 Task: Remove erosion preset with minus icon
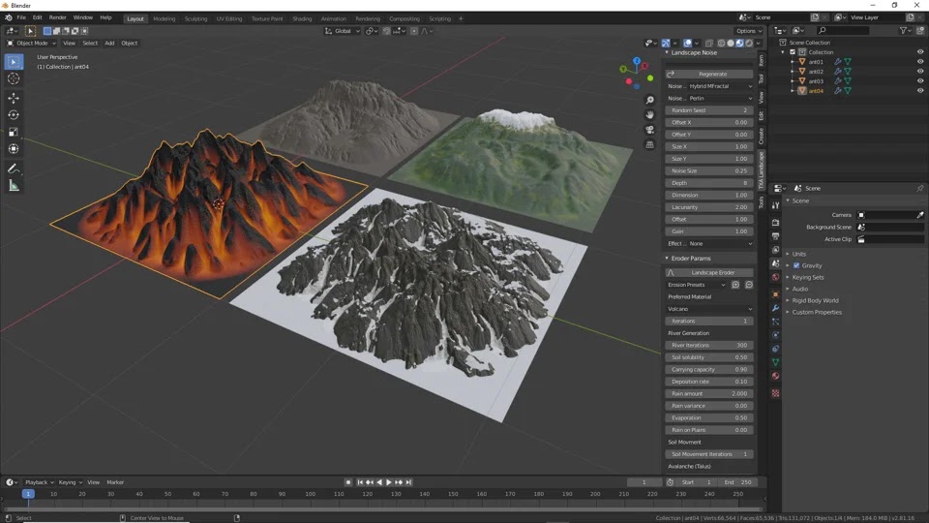[749, 285]
